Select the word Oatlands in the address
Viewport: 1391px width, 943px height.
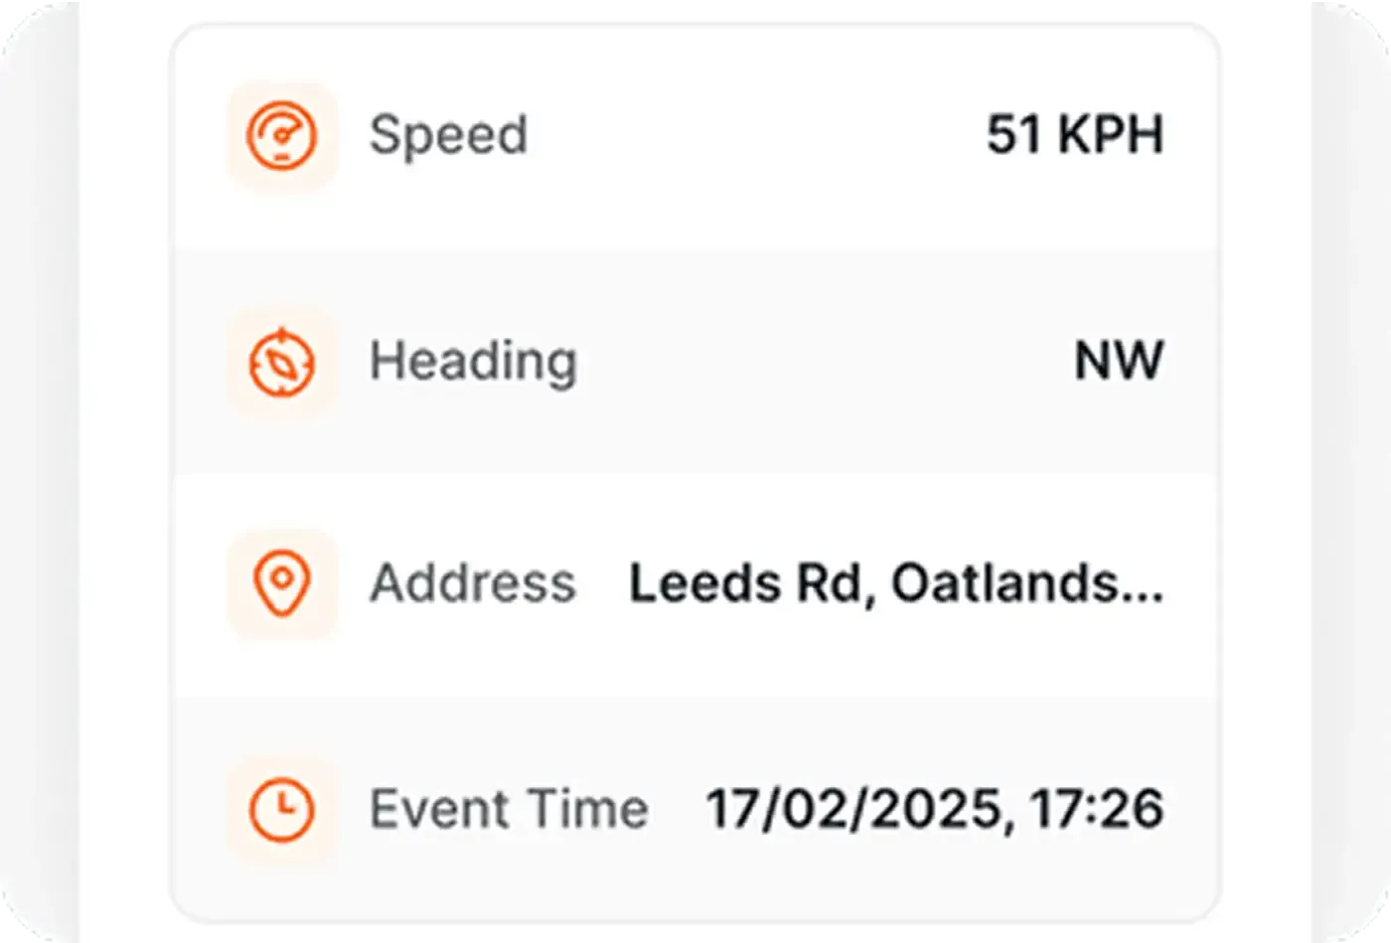[1005, 583]
